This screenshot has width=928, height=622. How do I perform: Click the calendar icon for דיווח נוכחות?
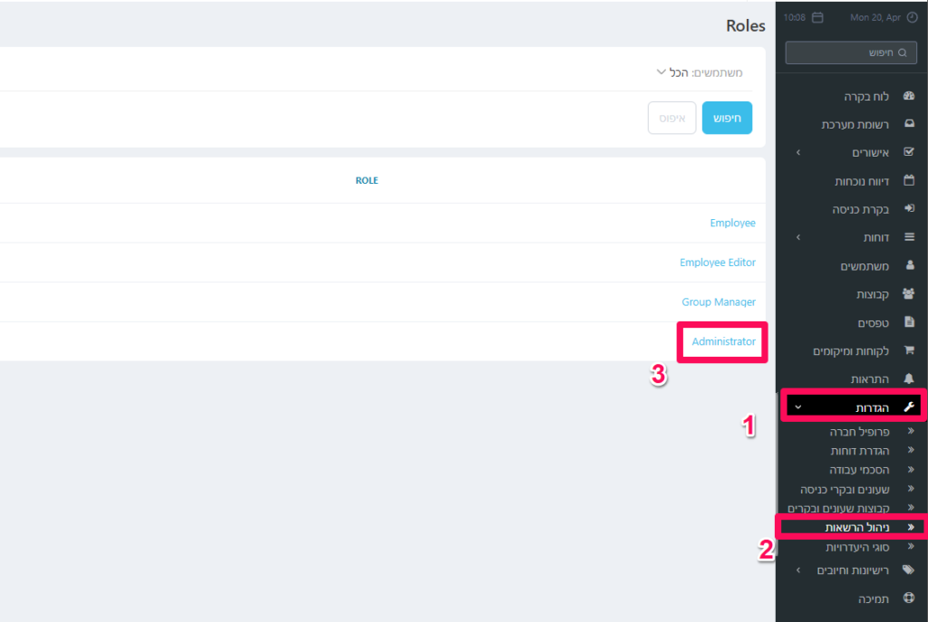pyautogui.click(x=909, y=181)
